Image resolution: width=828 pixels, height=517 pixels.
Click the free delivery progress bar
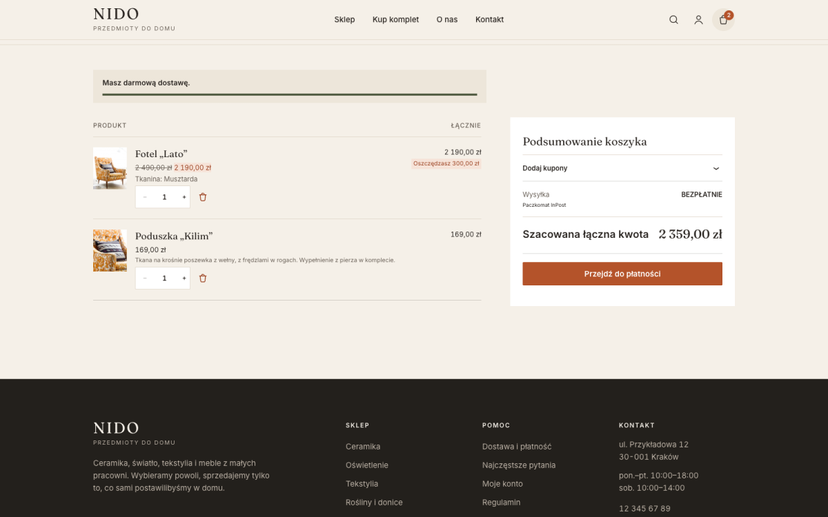[290, 94]
